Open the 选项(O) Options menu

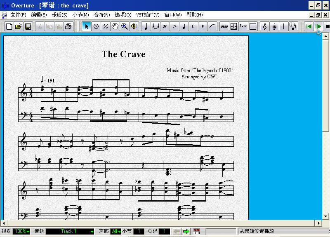click(x=123, y=15)
